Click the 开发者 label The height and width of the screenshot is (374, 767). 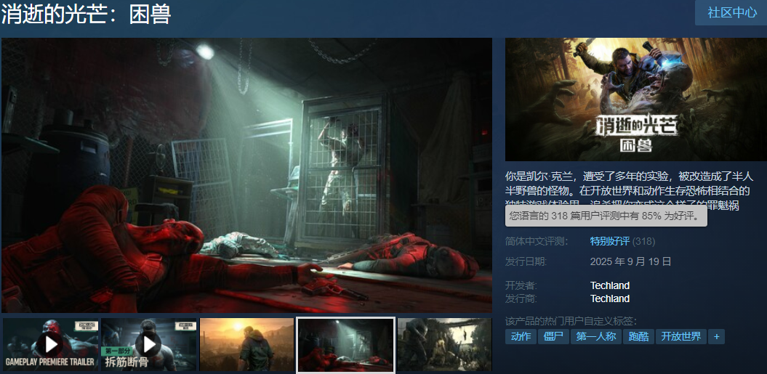pyautogui.click(x=521, y=285)
